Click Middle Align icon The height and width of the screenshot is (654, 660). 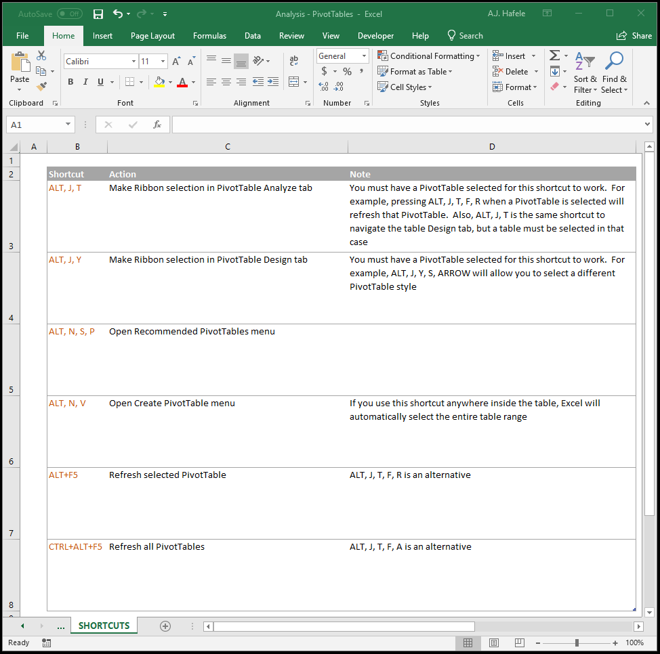226,61
